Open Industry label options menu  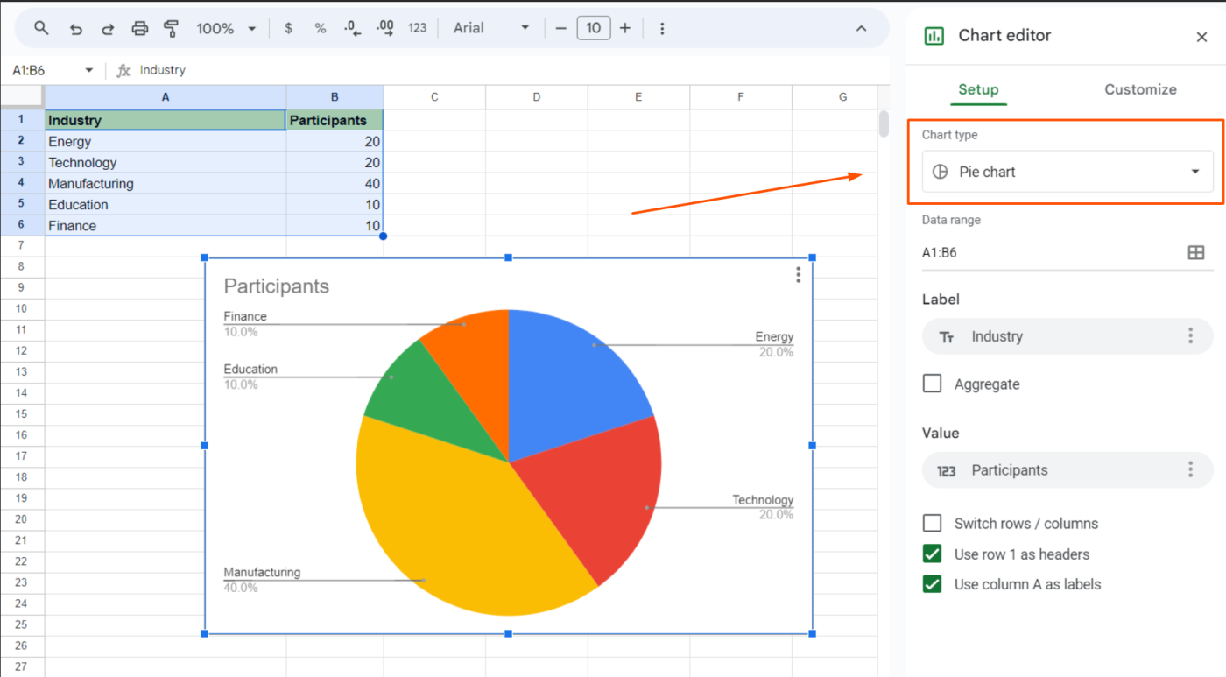[x=1190, y=336]
